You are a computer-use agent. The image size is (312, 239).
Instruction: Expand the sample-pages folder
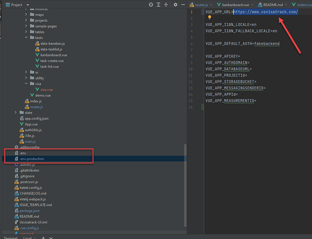(x=26, y=26)
